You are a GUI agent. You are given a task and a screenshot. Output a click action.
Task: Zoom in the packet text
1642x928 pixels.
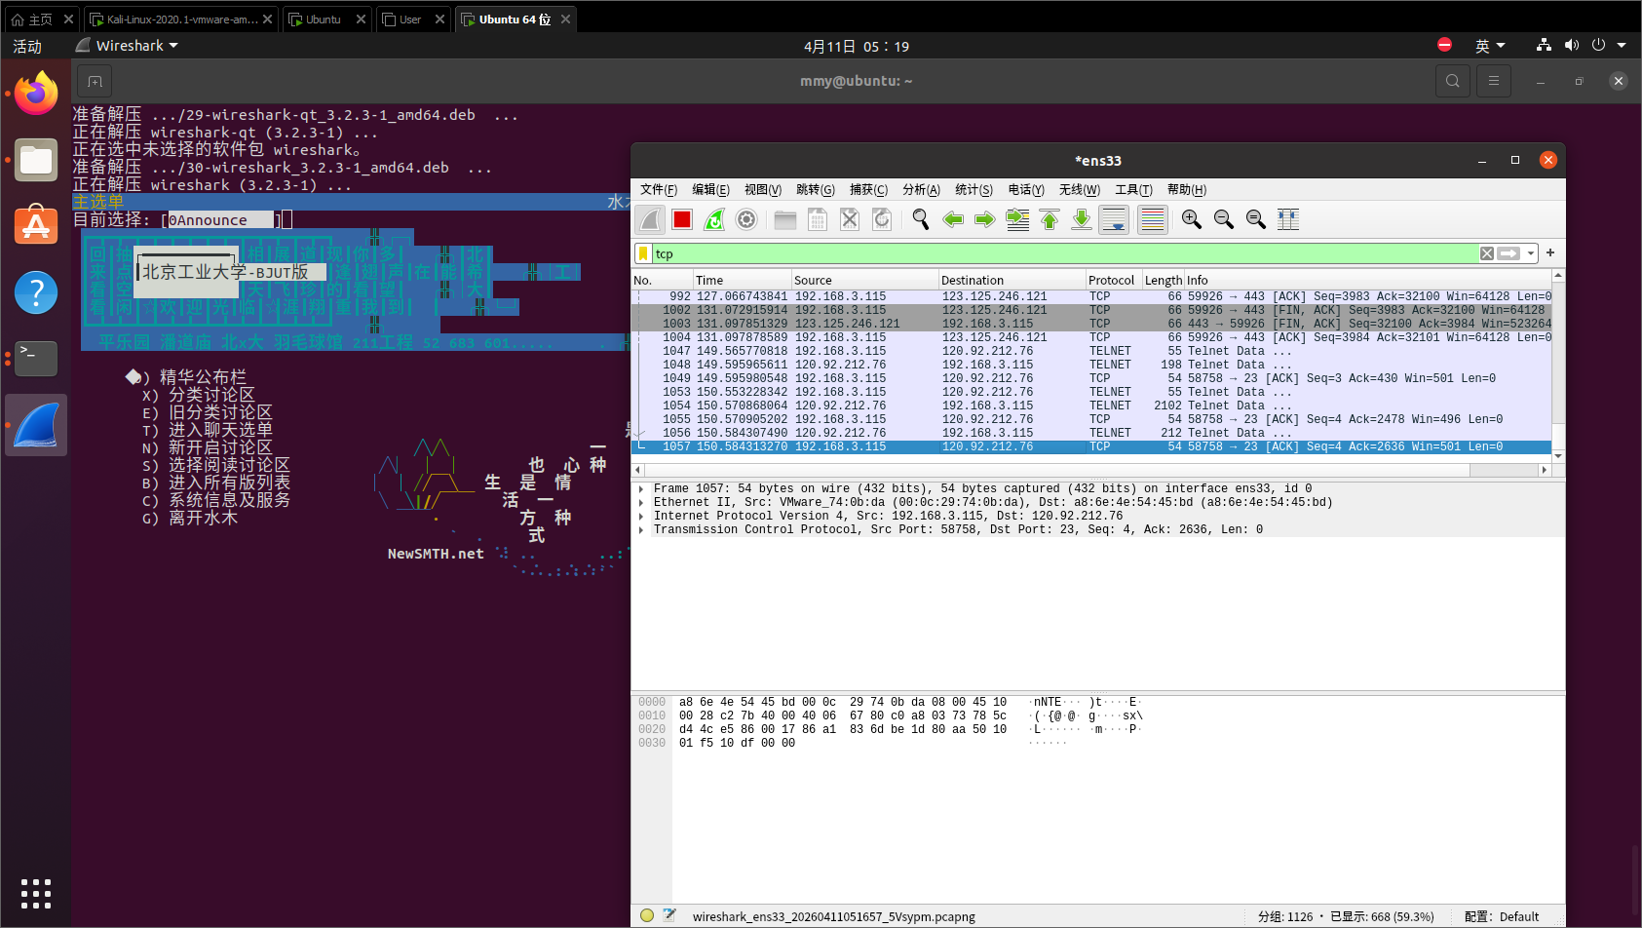1192,219
